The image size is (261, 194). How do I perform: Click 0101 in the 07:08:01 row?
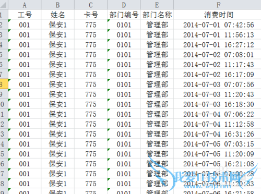124,54
